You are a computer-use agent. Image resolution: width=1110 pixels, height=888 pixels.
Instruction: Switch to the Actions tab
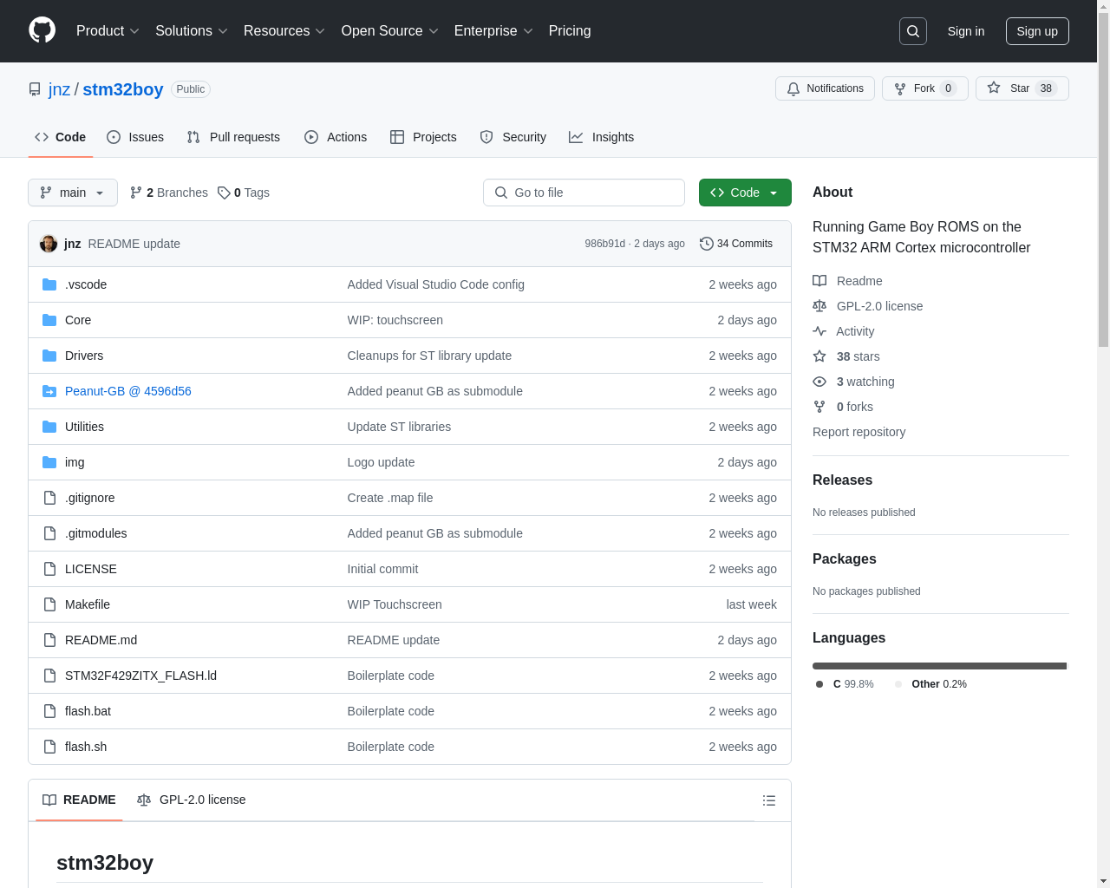point(336,137)
